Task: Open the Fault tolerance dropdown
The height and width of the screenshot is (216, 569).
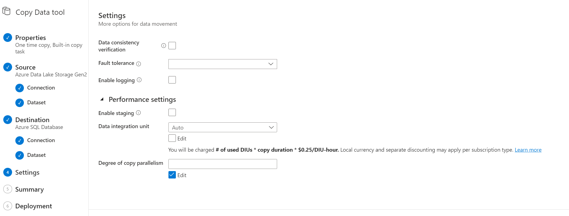Action: coord(222,64)
